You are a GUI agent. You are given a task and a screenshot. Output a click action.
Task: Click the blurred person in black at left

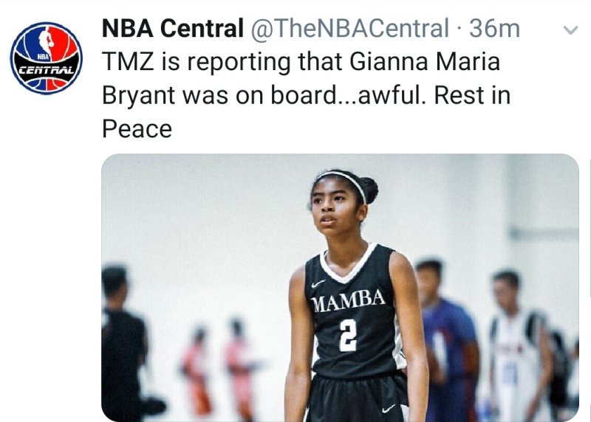pos(123,347)
